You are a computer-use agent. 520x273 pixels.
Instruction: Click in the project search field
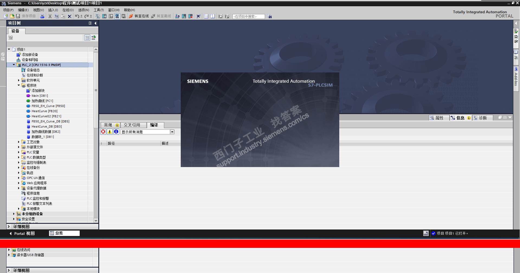tap(248, 16)
